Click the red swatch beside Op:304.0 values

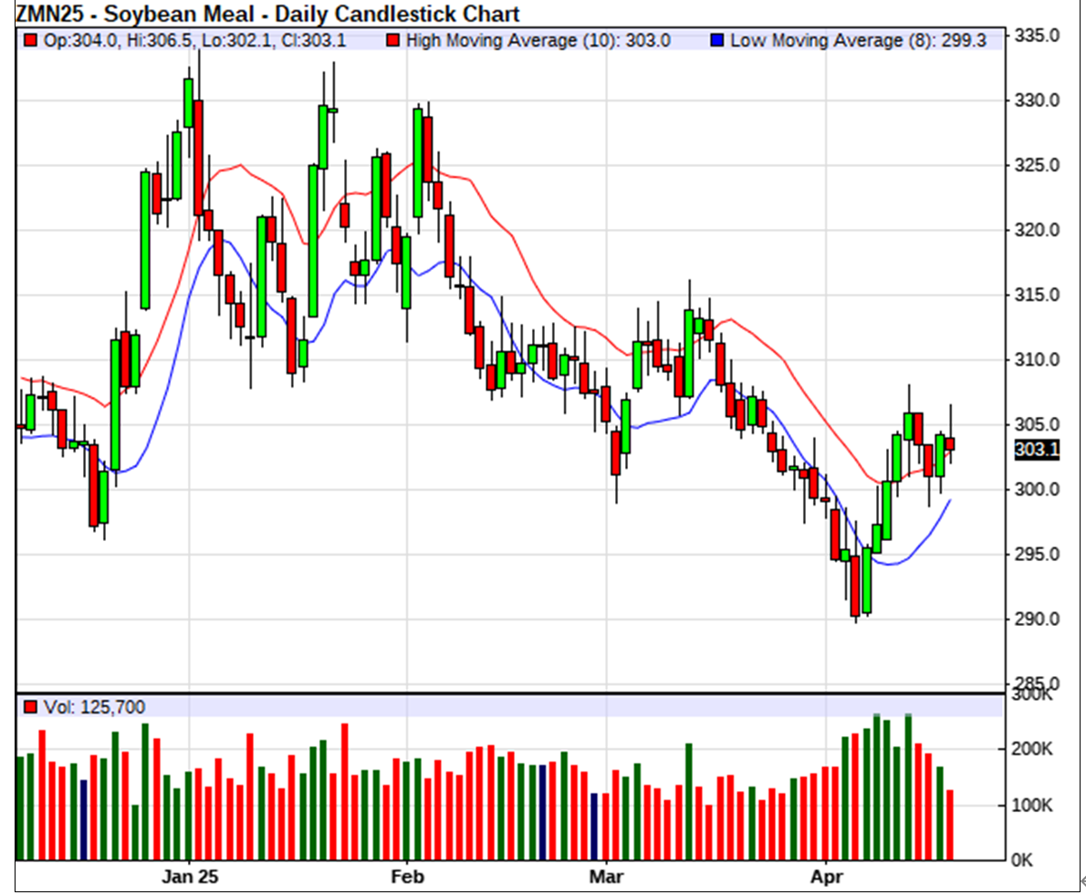(30, 41)
